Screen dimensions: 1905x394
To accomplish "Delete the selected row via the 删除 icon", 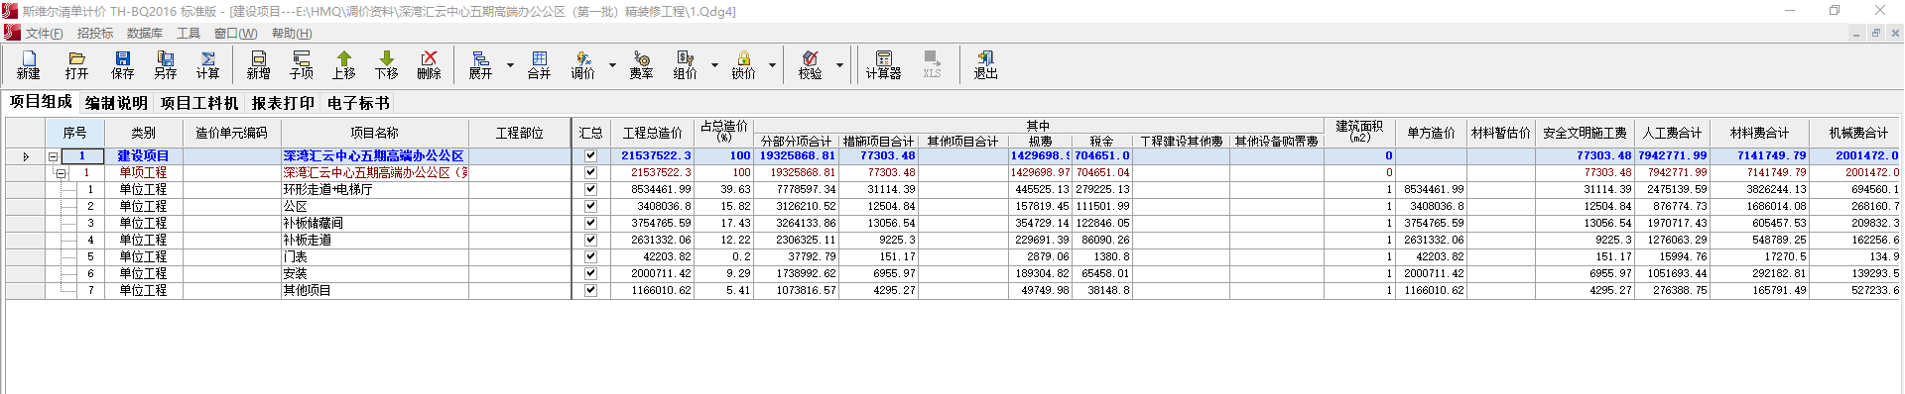I will tap(429, 65).
